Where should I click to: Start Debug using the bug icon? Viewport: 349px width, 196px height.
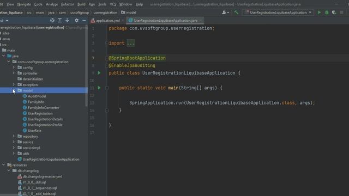327,13
